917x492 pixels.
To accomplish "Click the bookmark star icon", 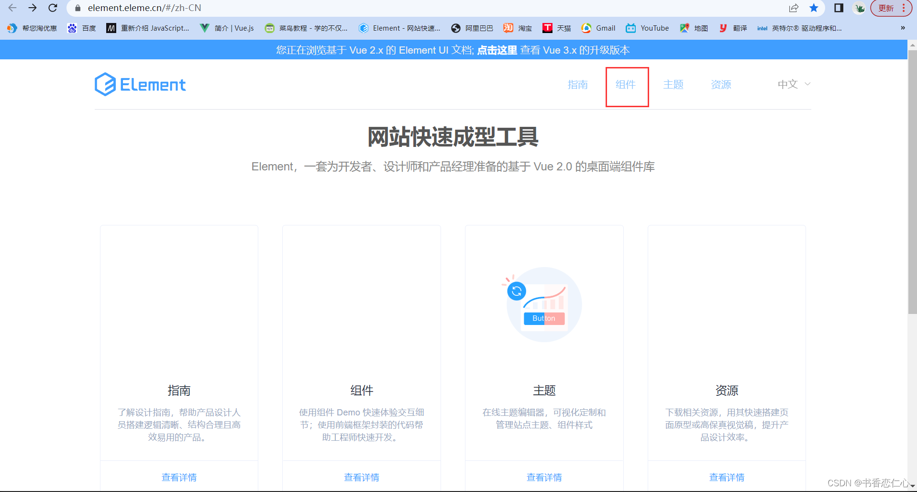I will tap(814, 8).
